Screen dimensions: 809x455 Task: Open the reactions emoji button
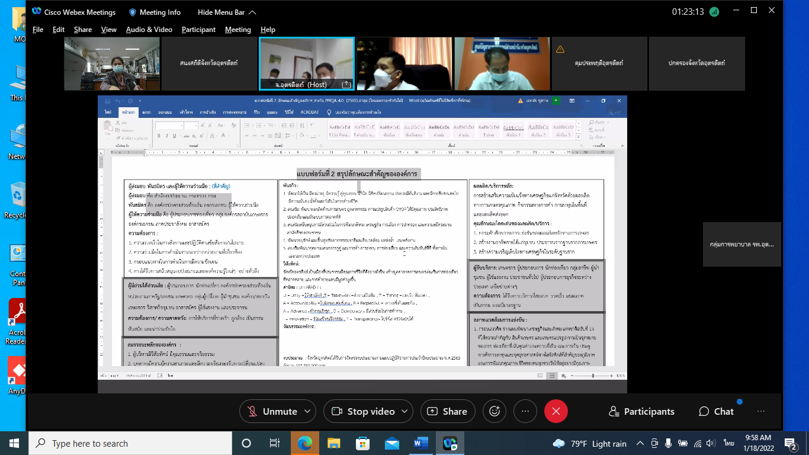pyautogui.click(x=495, y=411)
